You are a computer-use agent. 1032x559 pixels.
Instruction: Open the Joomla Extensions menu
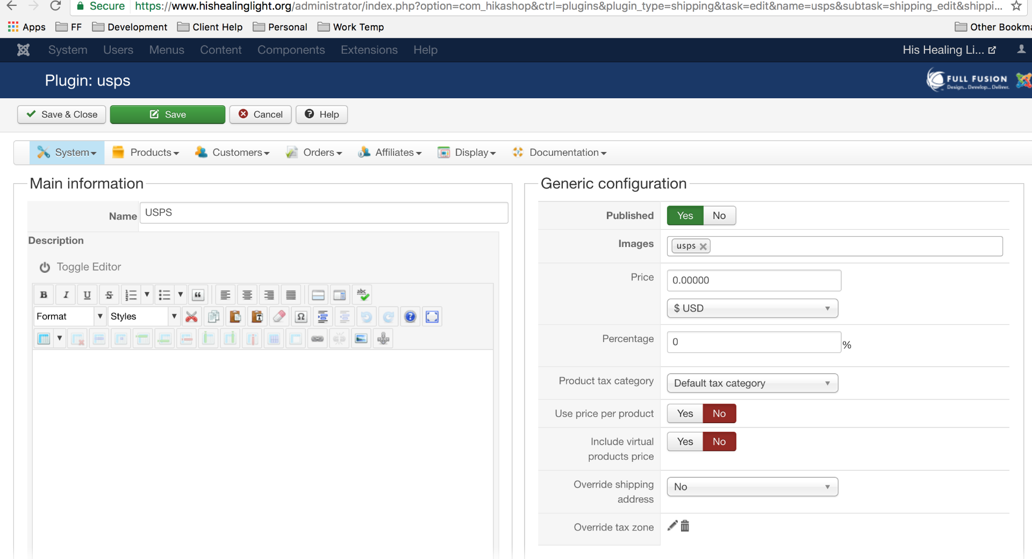tap(369, 50)
